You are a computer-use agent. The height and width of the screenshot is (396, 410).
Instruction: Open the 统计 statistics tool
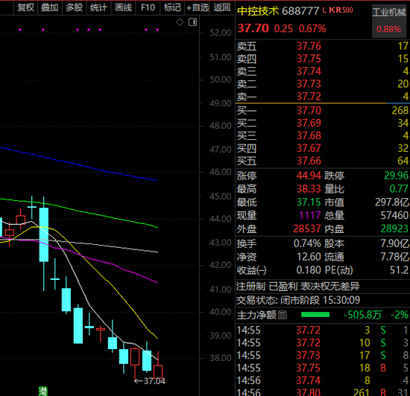pyautogui.click(x=98, y=7)
